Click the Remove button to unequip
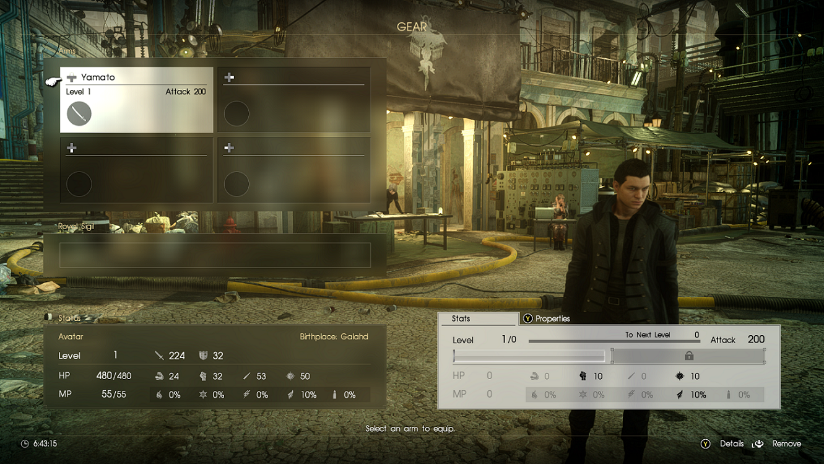The width and height of the screenshot is (824, 464). [x=787, y=444]
